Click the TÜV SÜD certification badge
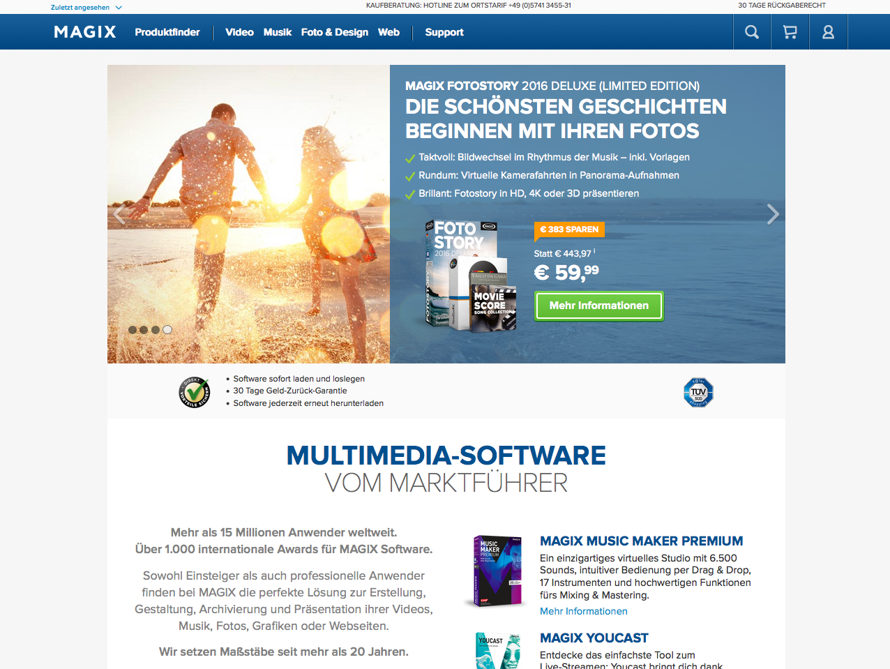Screen dimensions: 890x669 (698, 392)
